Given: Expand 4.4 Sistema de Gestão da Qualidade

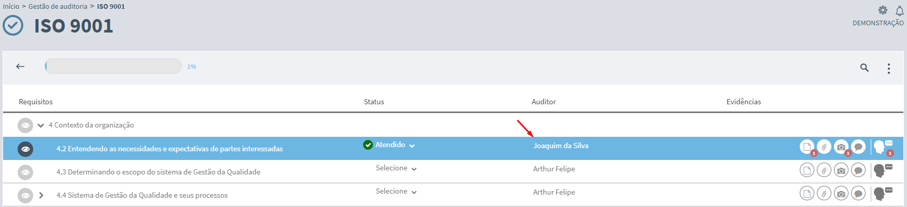Looking at the screenshot, I should (41, 195).
